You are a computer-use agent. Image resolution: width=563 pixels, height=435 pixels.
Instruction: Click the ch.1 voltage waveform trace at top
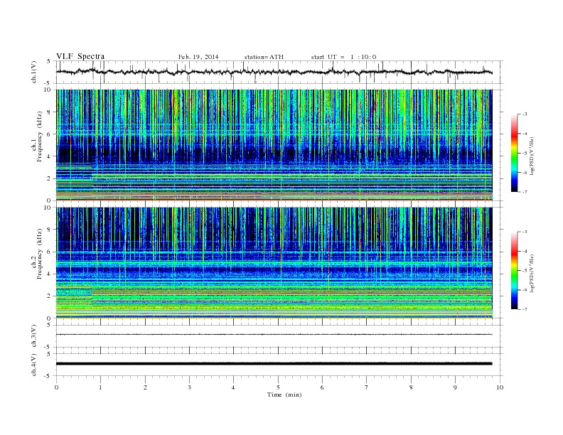tap(274, 72)
